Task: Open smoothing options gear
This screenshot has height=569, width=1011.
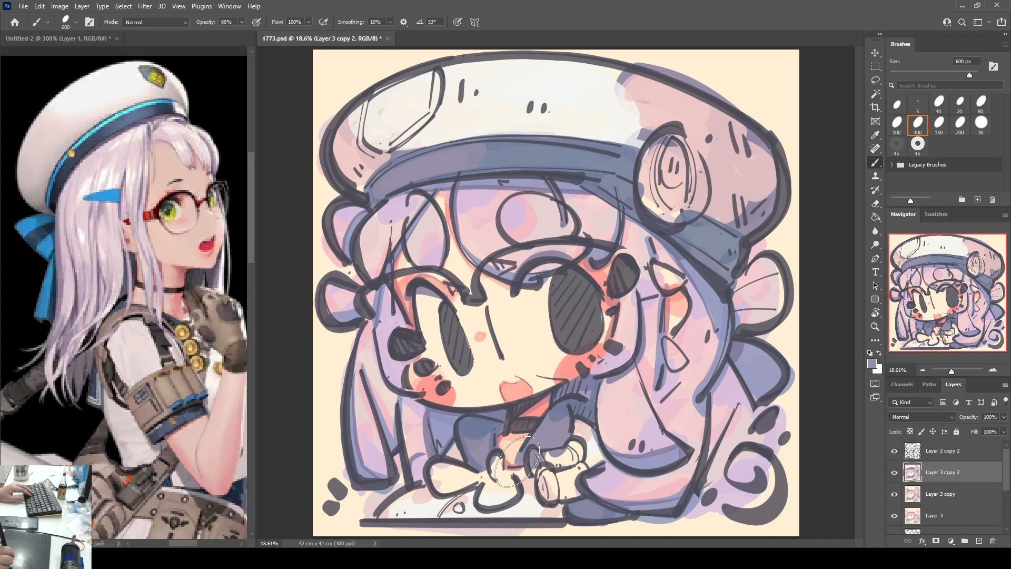Action: (x=404, y=22)
